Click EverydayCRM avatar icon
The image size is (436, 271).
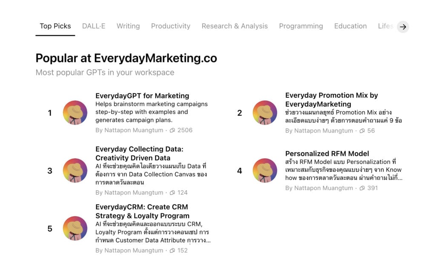click(x=75, y=228)
